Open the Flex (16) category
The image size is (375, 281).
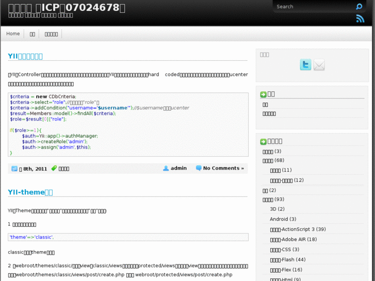(x=286, y=270)
